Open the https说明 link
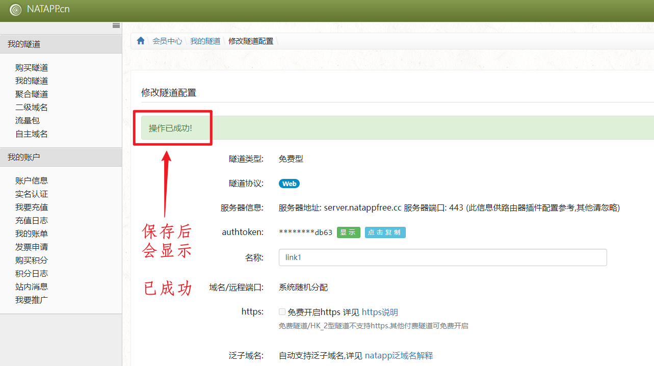This screenshot has width=654, height=366. point(380,312)
